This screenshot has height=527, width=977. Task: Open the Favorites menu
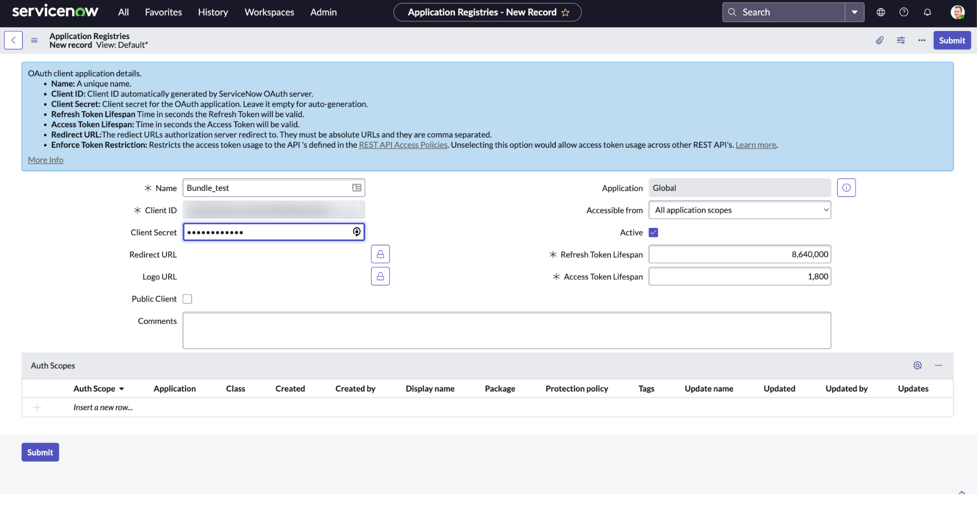click(163, 12)
